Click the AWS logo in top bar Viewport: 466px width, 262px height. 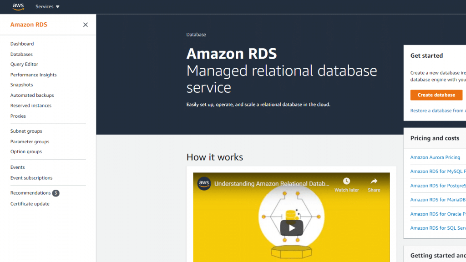(18, 6)
